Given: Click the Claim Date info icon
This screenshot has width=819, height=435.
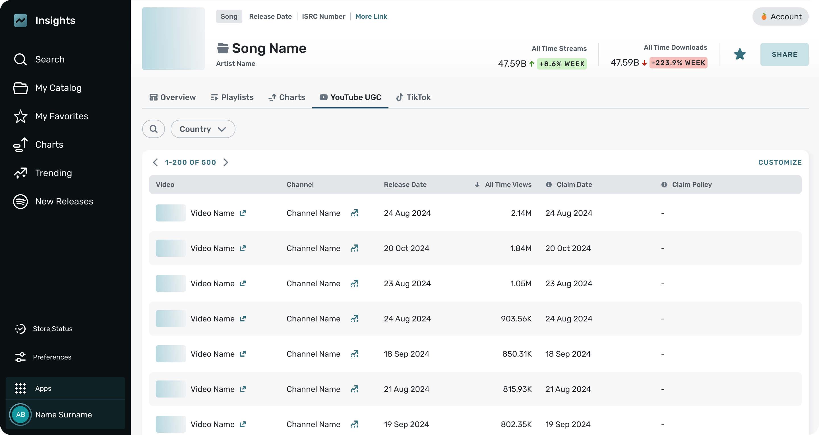Looking at the screenshot, I should pyautogui.click(x=549, y=185).
